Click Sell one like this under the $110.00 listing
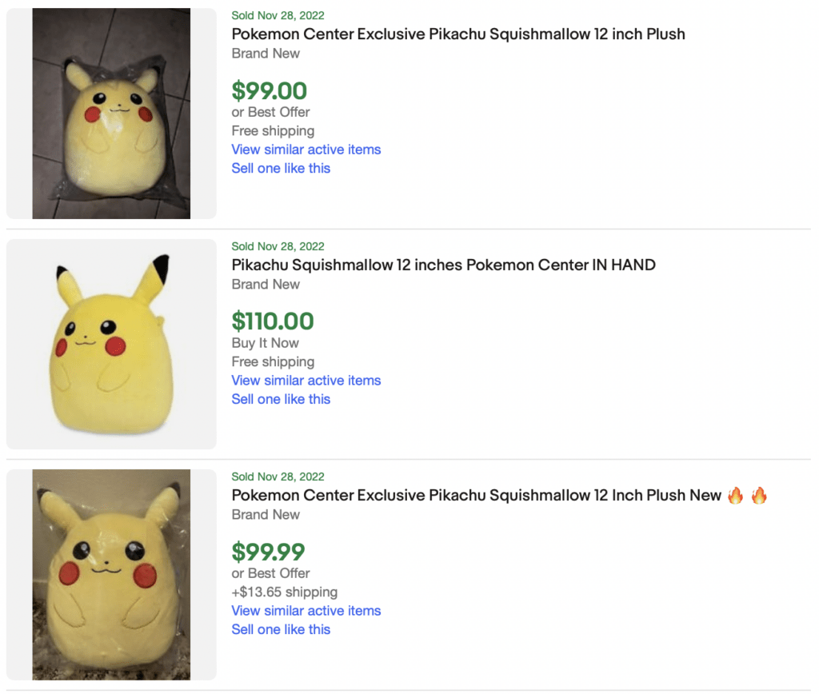Viewport: 819px width, 694px height. coord(281,399)
